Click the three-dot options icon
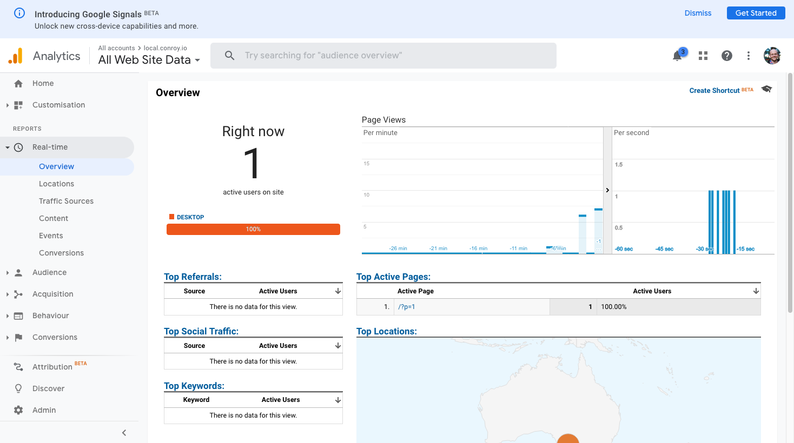The height and width of the screenshot is (443, 794). pyautogui.click(x=748, y=55)
